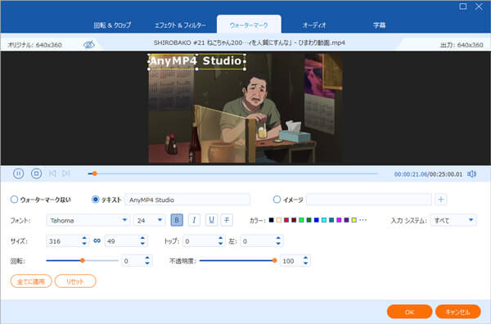Adjust the トップ position stepper
This screenshot has width=491, height=324.
[x=220, y=241]
